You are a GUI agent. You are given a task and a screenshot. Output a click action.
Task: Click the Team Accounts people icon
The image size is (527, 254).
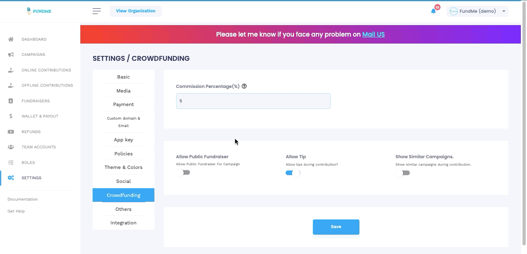point(11,147)
